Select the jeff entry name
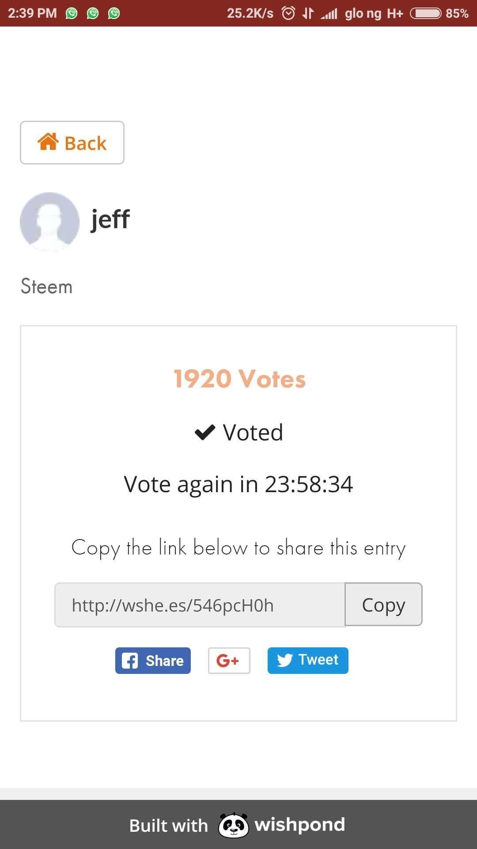Screen dimensions: 477x849 coord(110,219)
